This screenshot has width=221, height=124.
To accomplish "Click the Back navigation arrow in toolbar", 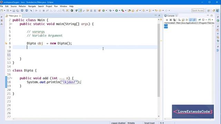I will (x=160, y=11).
